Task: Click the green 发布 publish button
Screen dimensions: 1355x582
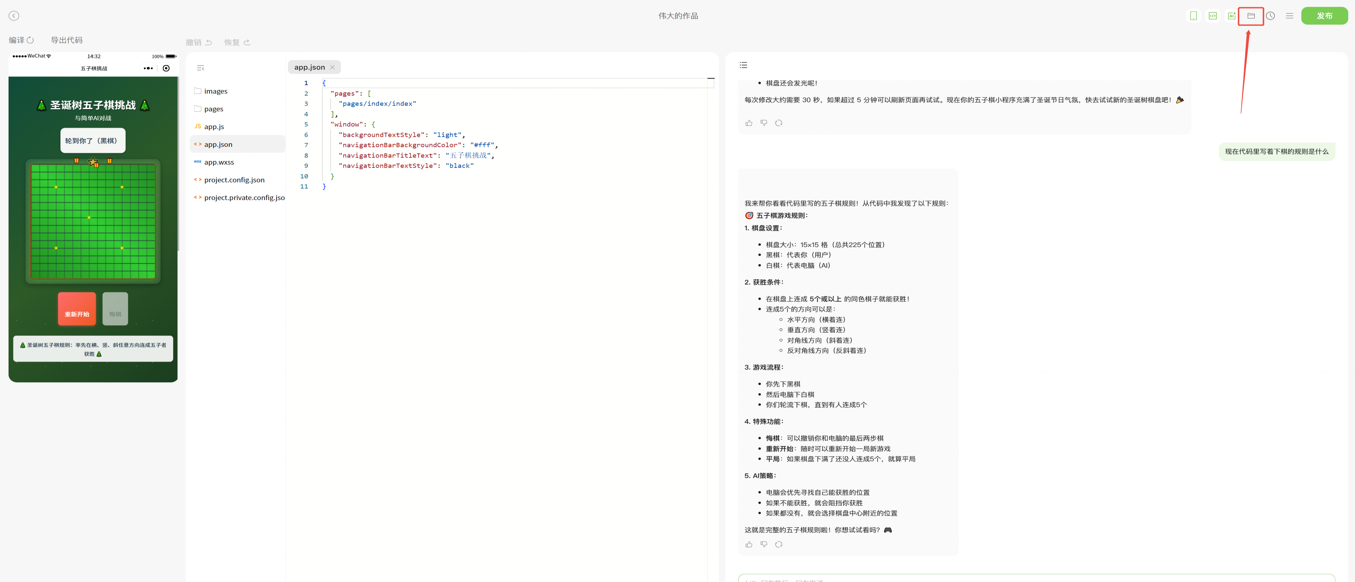Action: [1324, 16]
